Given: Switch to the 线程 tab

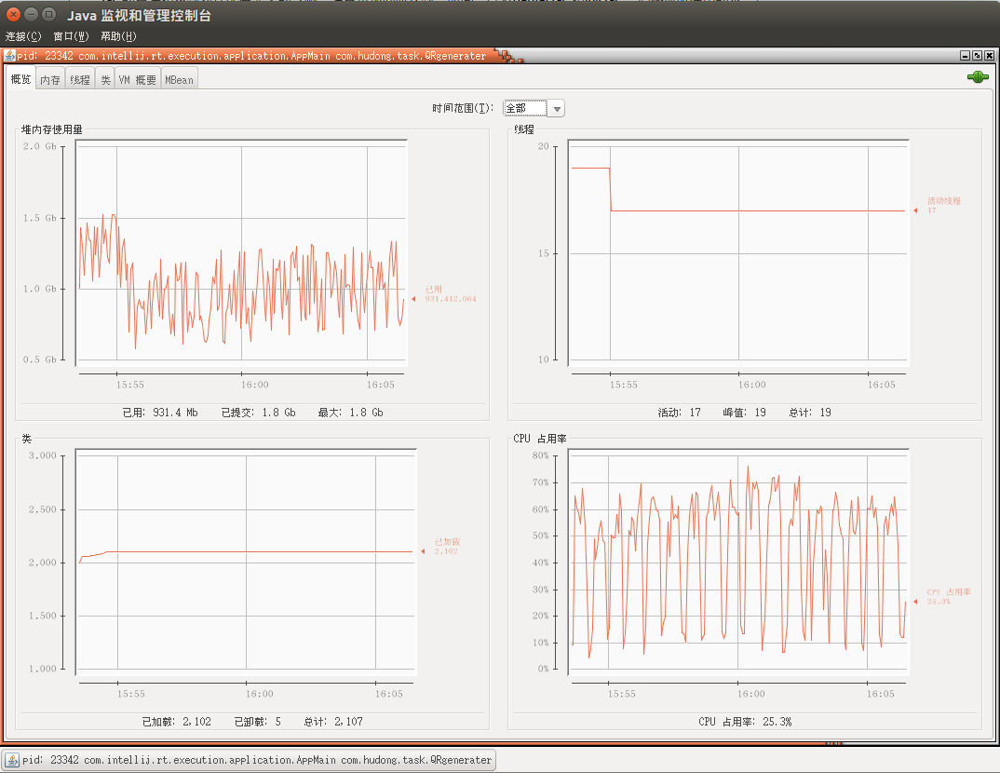Looking at the screenshot, I should 80,80.
